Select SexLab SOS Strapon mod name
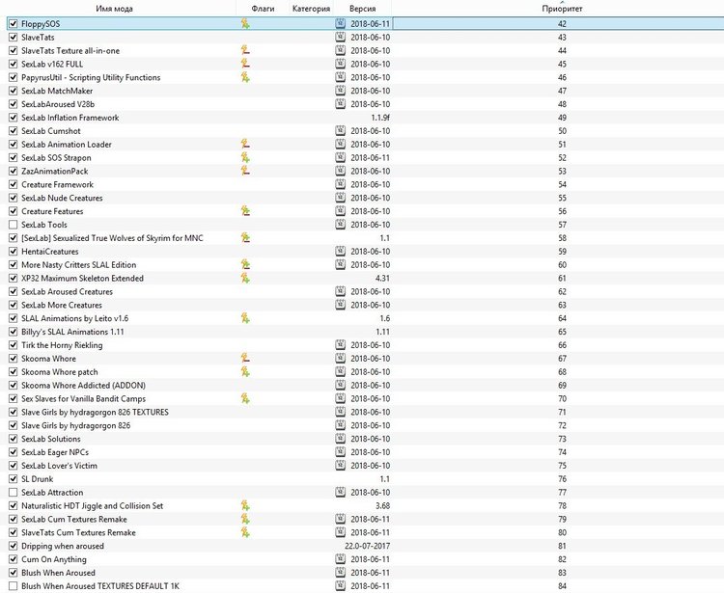Viewport: 724px width, 593px height. click(56, 158)
